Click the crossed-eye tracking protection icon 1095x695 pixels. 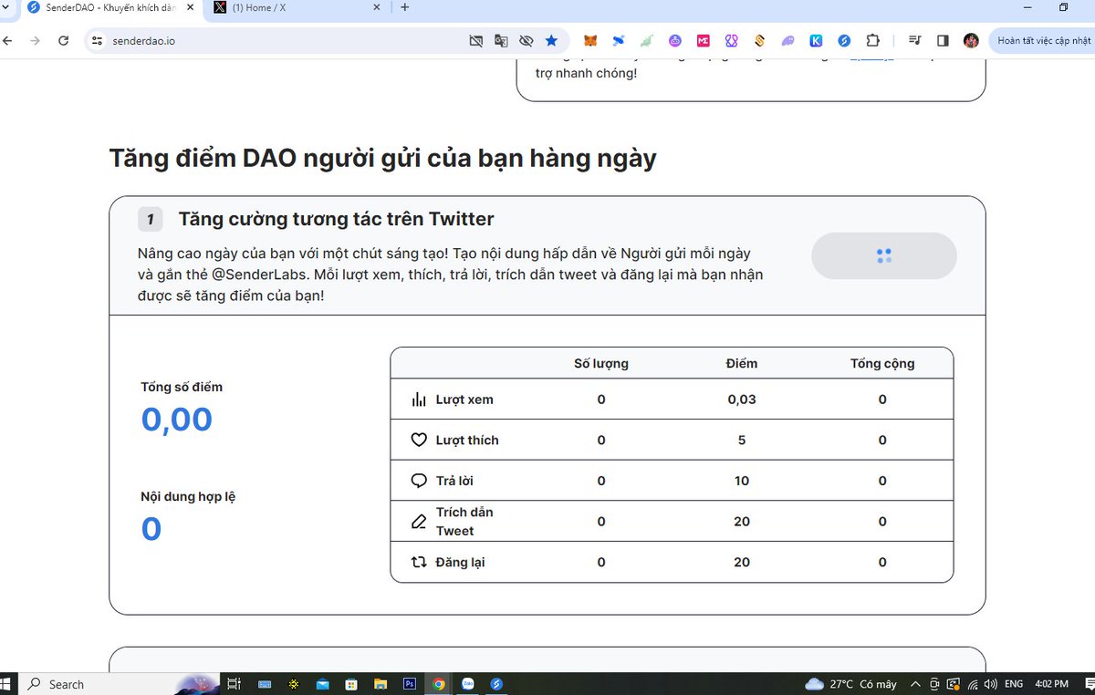click(527, 40)
